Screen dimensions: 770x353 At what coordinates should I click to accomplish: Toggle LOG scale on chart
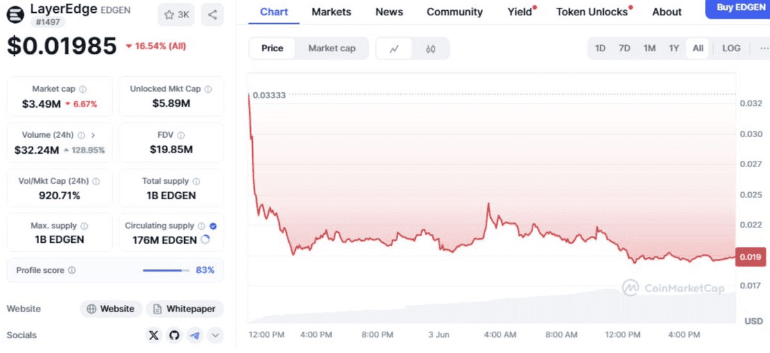click(731, 48)
